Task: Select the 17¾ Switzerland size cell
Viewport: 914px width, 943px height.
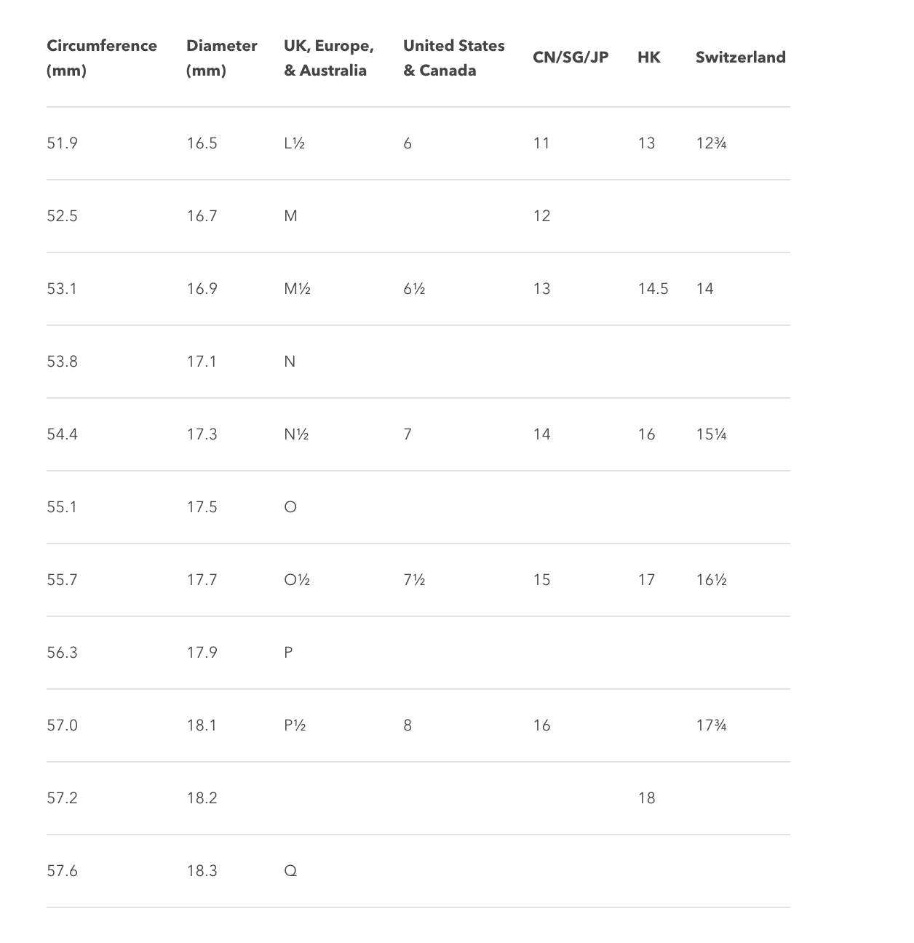Action: (711, 725)
